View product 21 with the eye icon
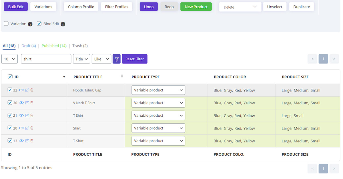The width and height of the screenshot is (343, 179). click(x=21, y=116)
